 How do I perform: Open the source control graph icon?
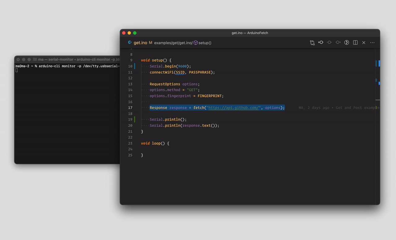346,43
